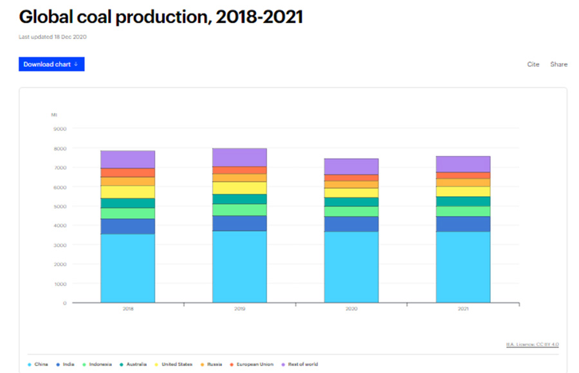Click the India segment of the 2021 bar
This screenshot has width=579, height=373.
[463, 224]
